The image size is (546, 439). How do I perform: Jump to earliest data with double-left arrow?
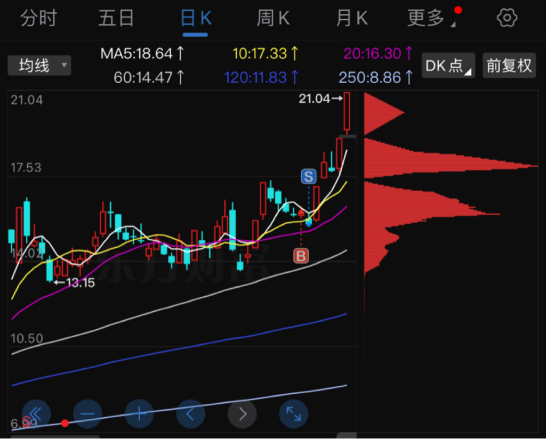[x=36, y=414]
